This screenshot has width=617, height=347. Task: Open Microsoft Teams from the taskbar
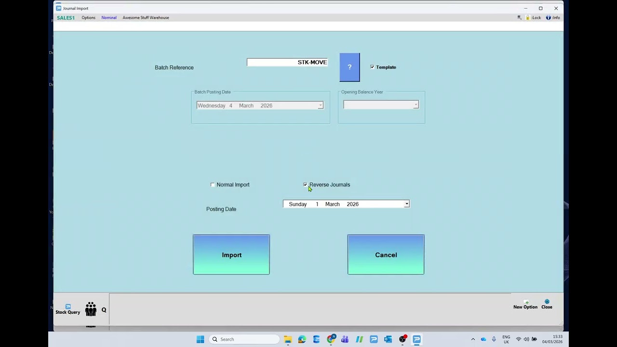point(345,339)
